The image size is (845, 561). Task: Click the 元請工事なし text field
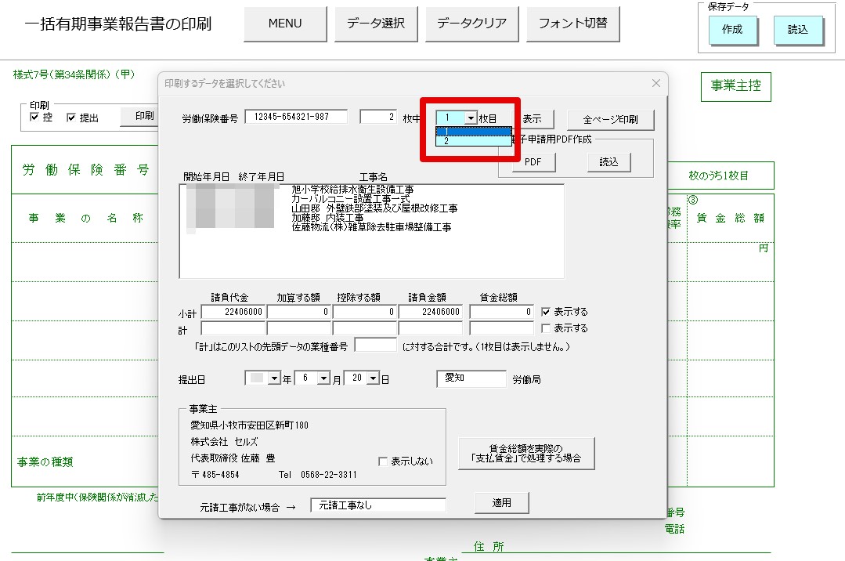click(378, 505)
